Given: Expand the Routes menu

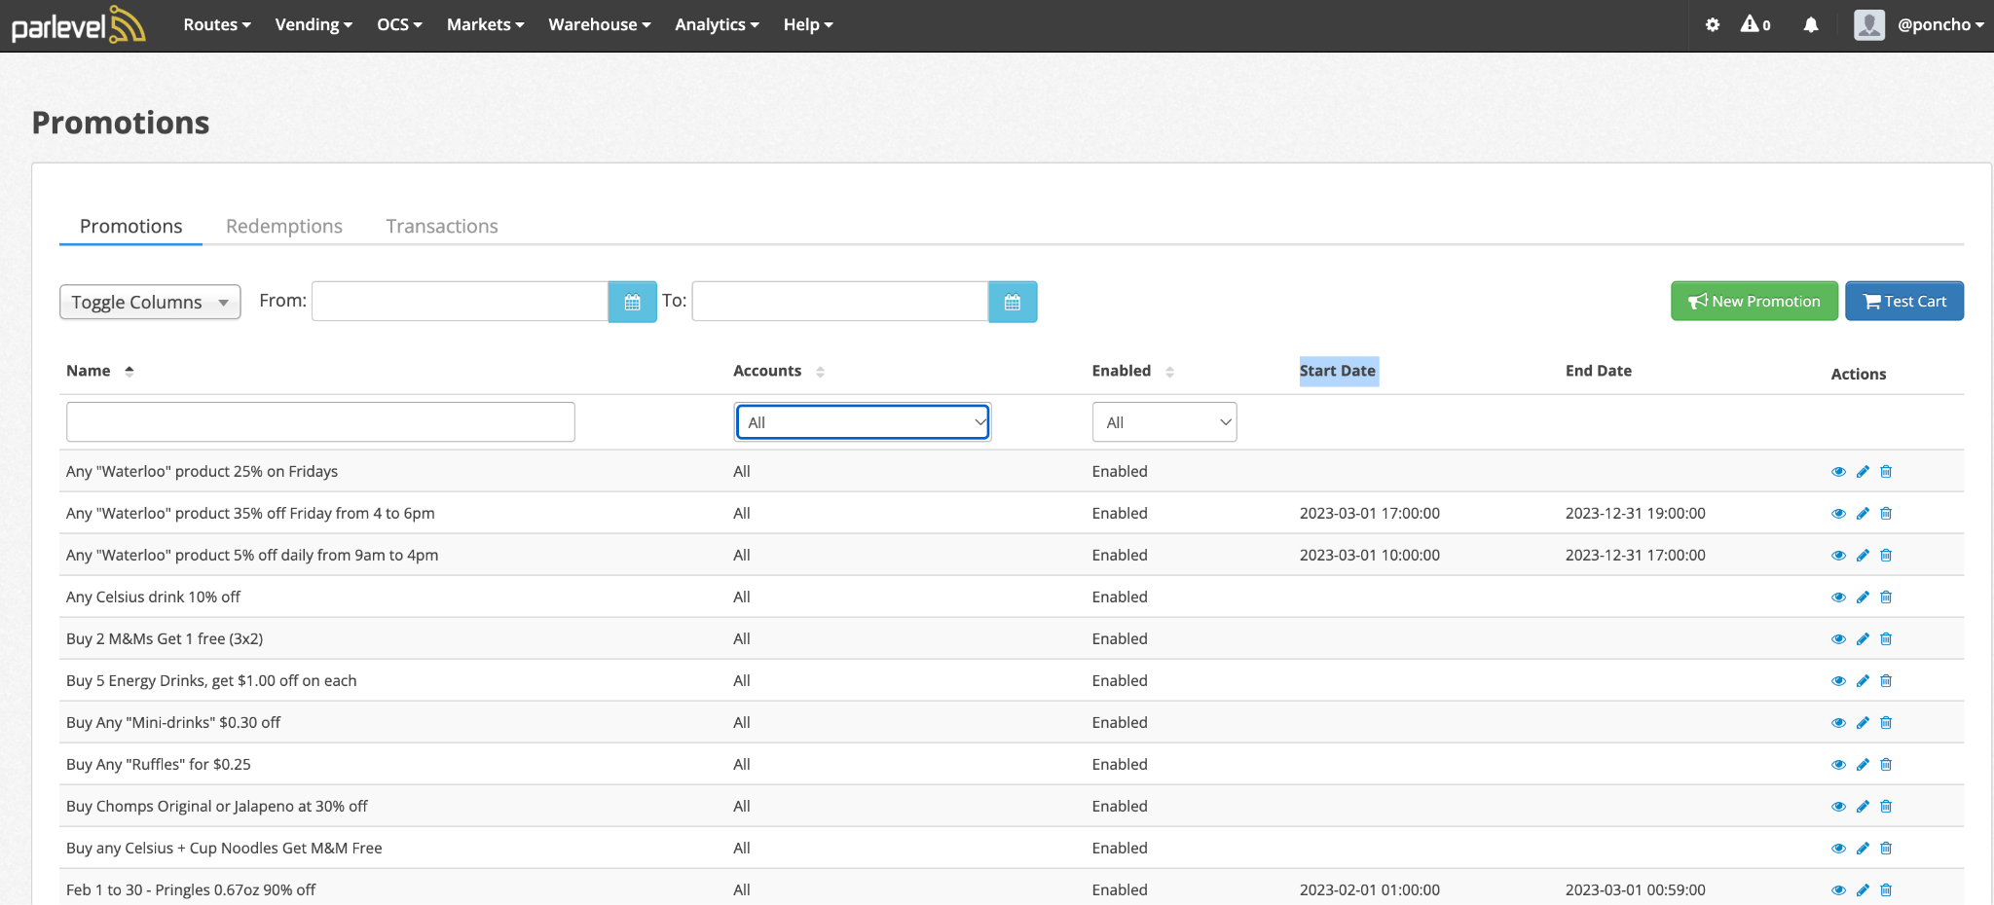Looking at the screenshot, I should click(217, 24).
